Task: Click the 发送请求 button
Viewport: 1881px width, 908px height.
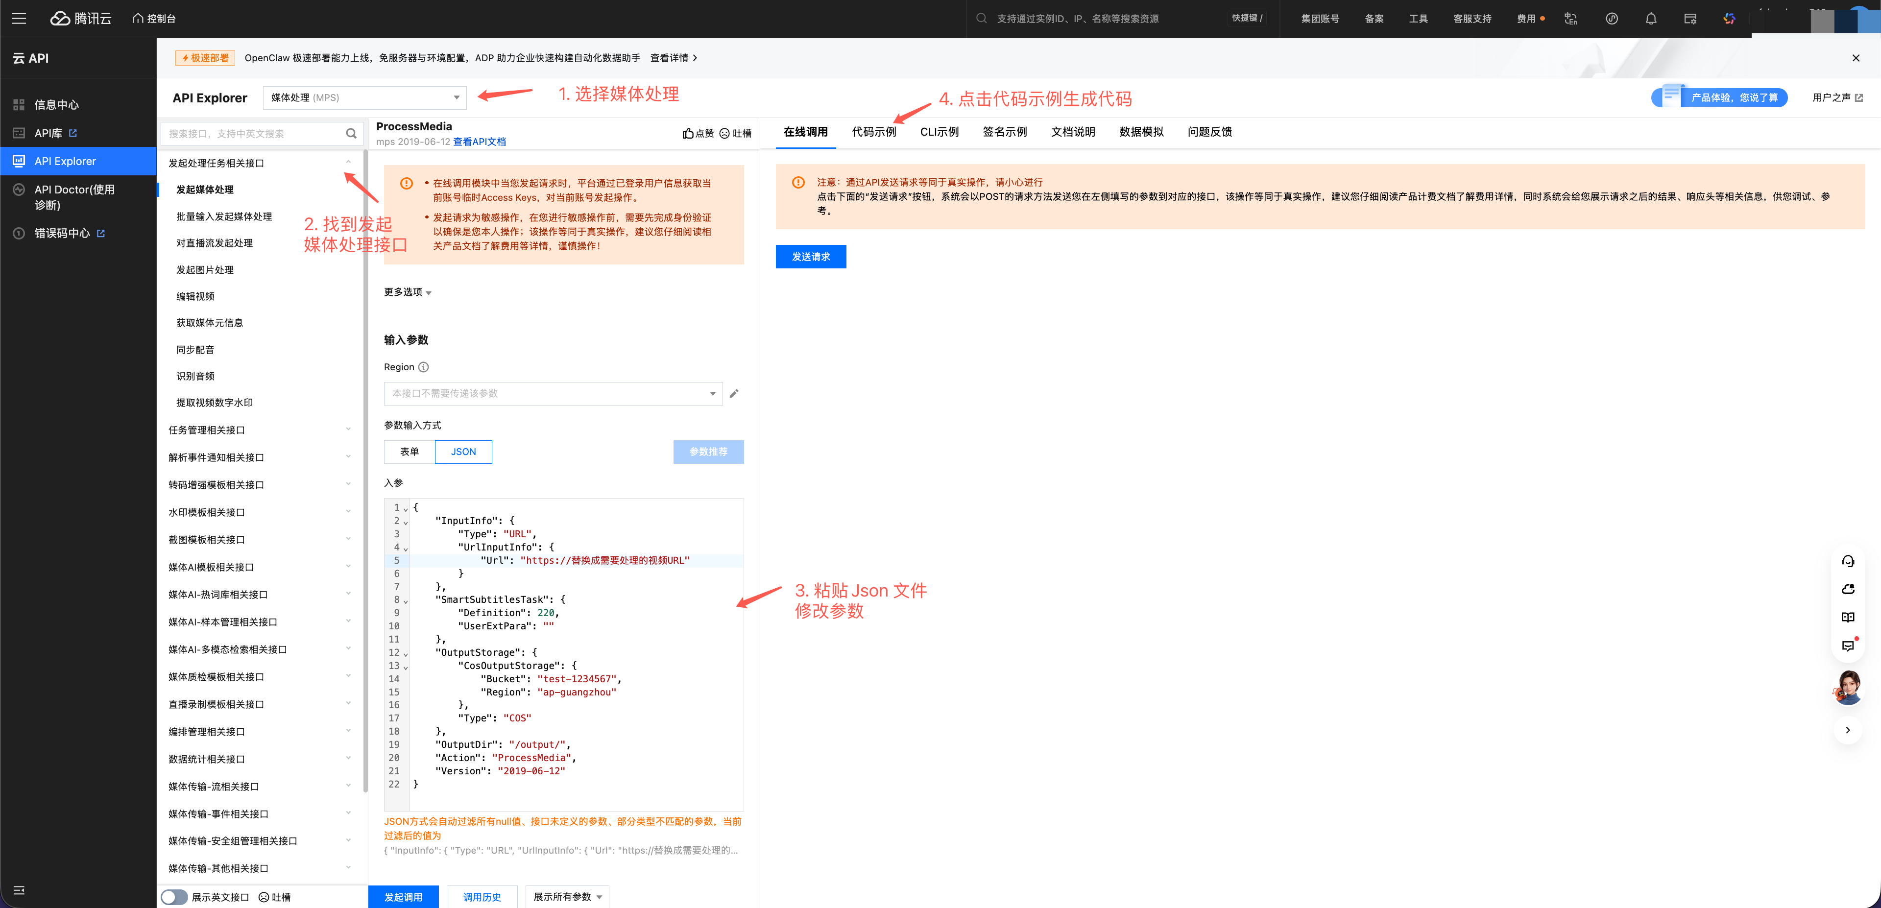Action: (x=811, y=256)
